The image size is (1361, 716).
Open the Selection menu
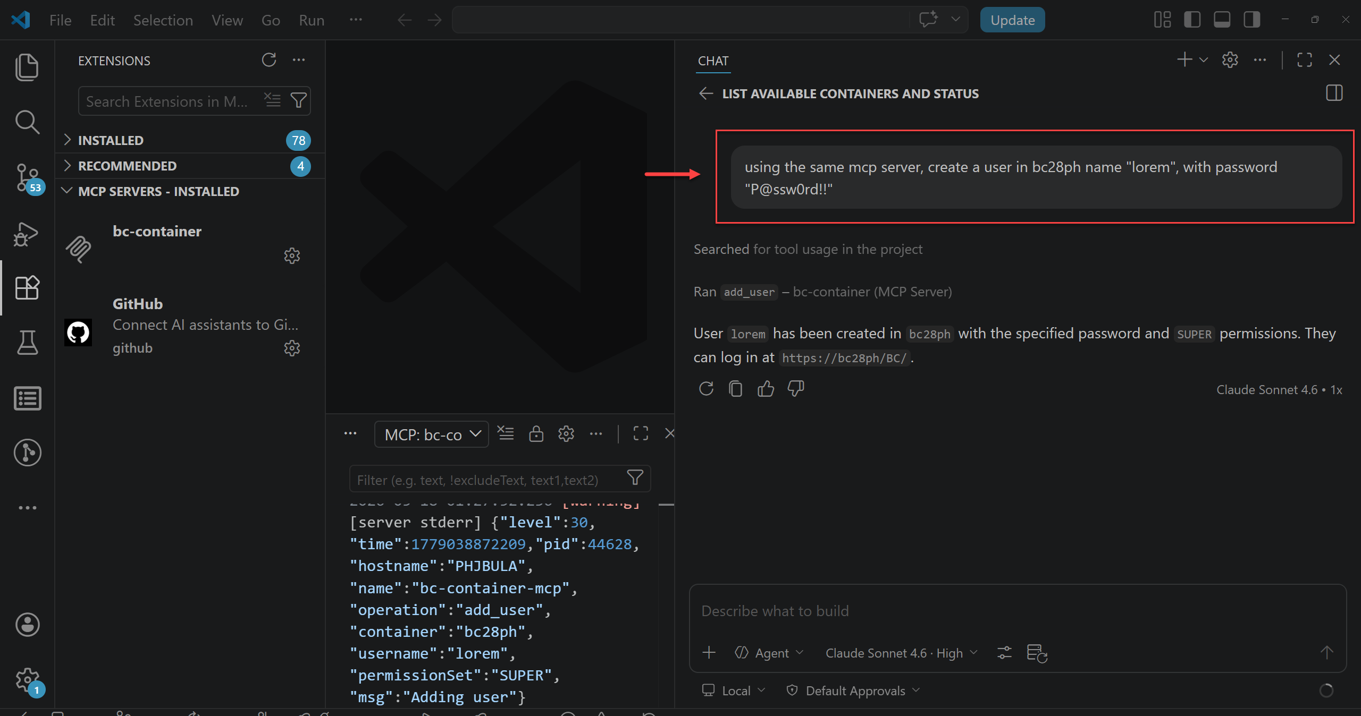(x=163, y=20)
